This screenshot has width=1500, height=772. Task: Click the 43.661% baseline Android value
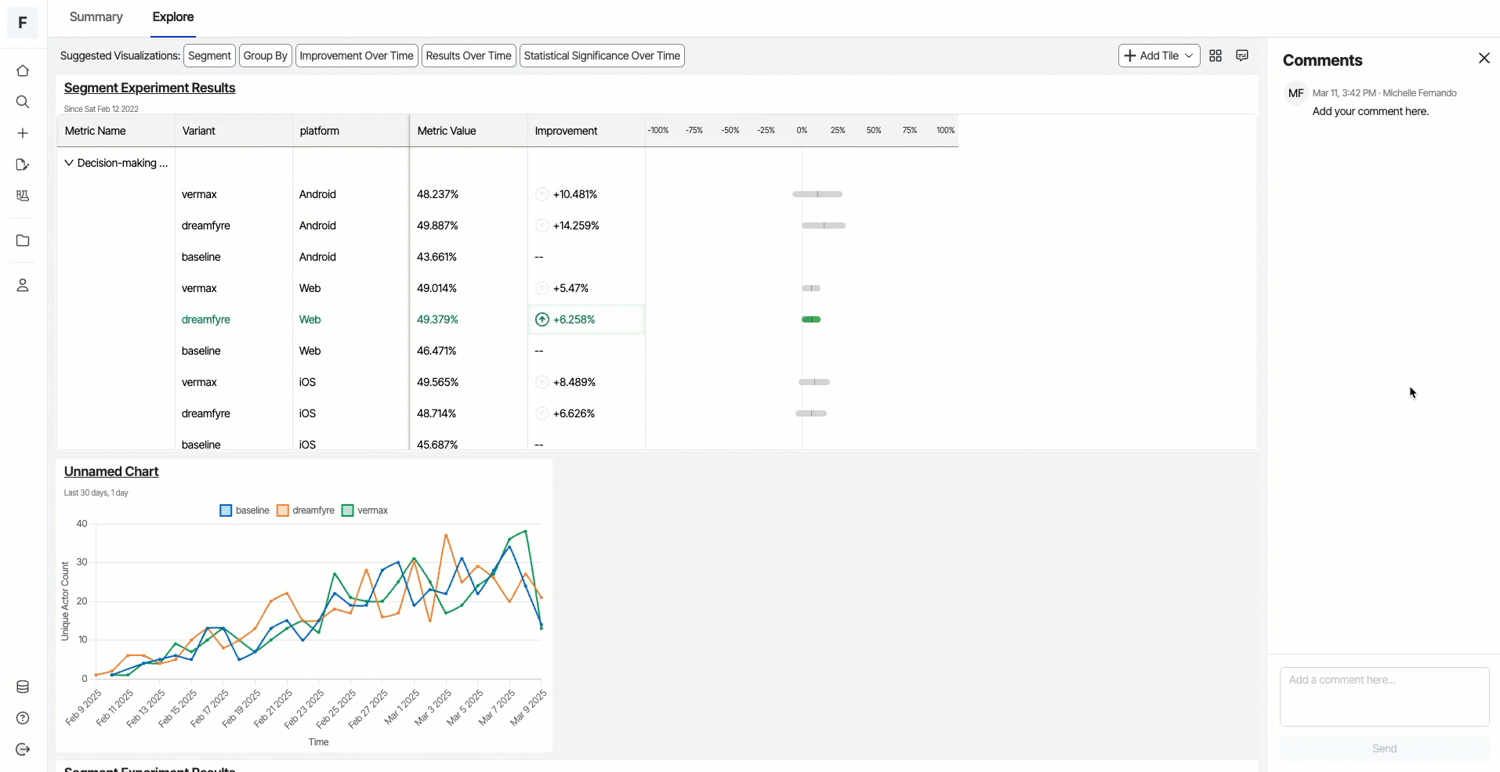tap(437, 257)
